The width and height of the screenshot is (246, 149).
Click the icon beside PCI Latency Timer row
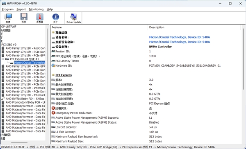(53, 61)
